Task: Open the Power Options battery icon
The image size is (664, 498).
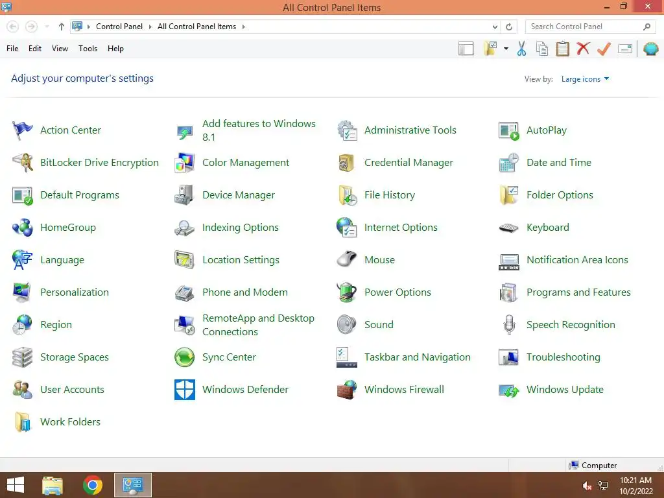Action: point(347,292)
